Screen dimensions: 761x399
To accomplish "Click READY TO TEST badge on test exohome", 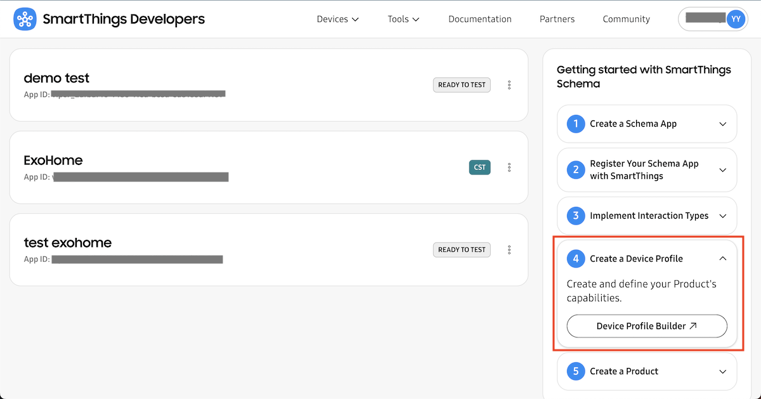I will click(462, 250).
